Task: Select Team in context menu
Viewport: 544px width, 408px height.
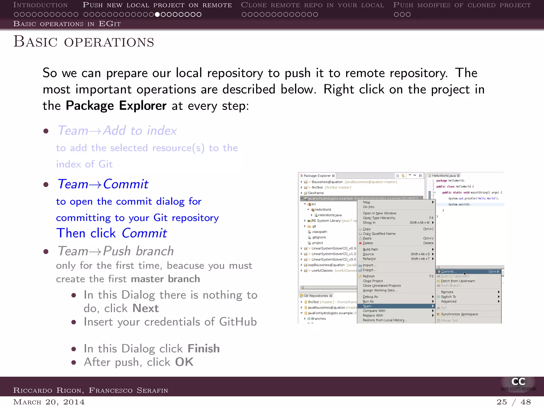Action: (396, 306)
